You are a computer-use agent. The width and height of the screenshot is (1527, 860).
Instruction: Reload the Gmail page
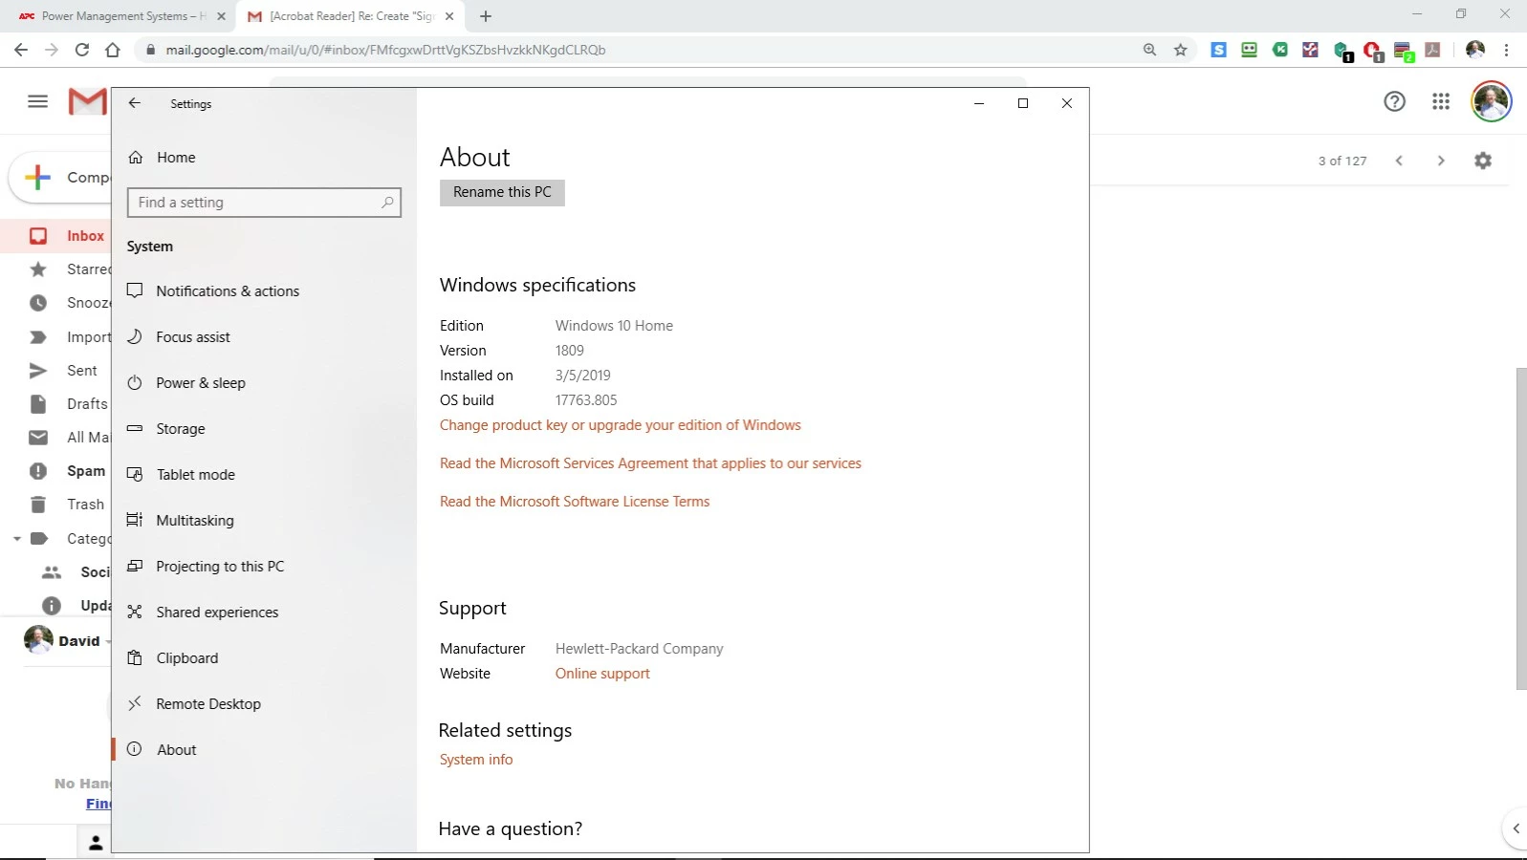pos(82,50)
